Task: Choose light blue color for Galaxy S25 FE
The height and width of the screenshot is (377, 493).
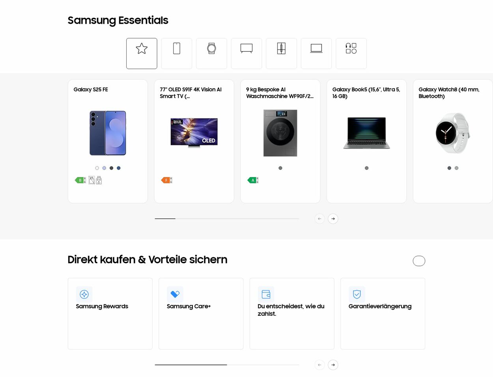Action: [104, 168]
